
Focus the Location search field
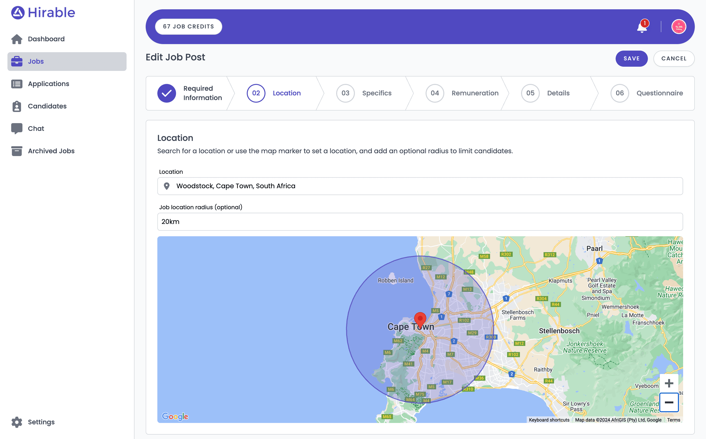click(x=420, y=186)
